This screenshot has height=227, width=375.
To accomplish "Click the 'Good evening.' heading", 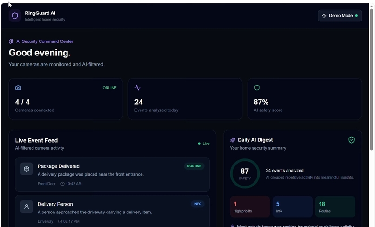I will (x=40, y=53).
